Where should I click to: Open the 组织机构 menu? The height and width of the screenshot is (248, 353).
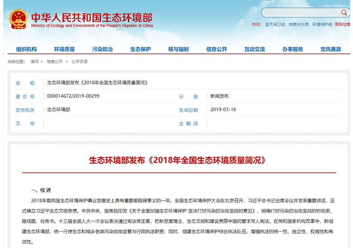pyautogui.click(x=26, y=49)
